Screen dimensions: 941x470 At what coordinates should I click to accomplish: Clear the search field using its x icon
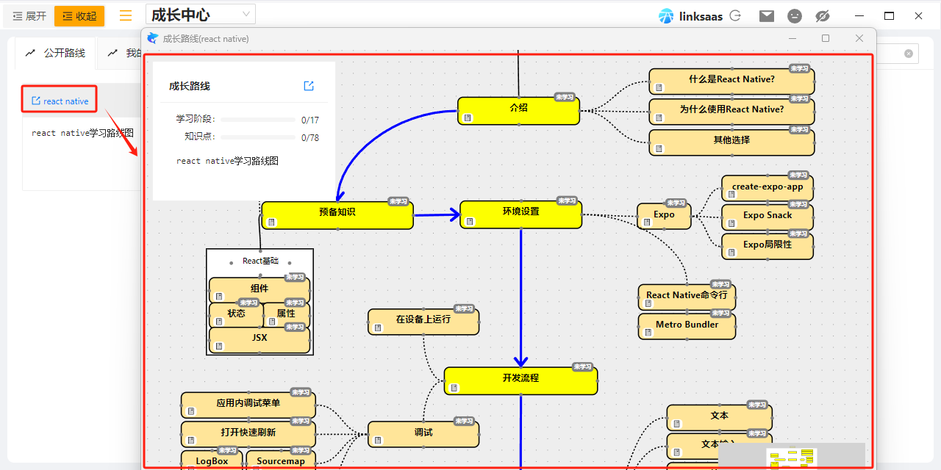tap(909, 54)
